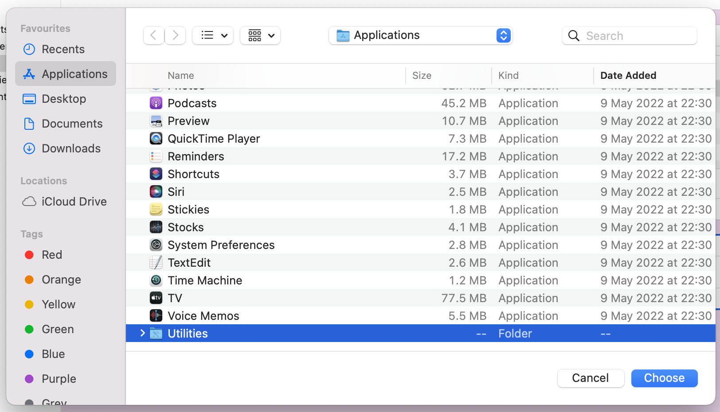720x412 pixels.
Task: Click the Podcasts app icon
Action: tap(156, 103)
